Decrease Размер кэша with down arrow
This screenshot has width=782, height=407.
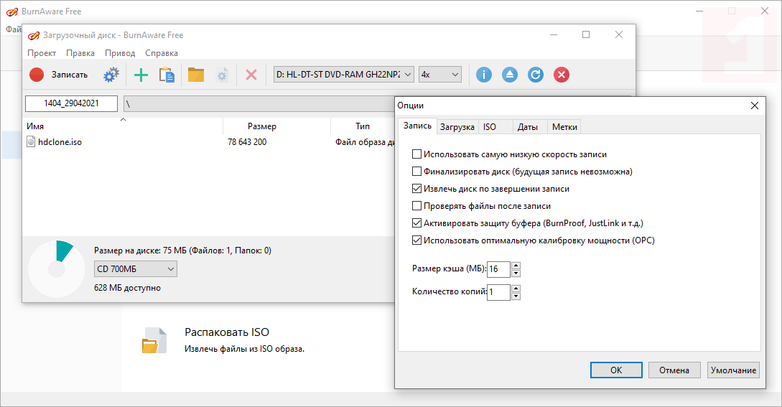tap(516, 273)
